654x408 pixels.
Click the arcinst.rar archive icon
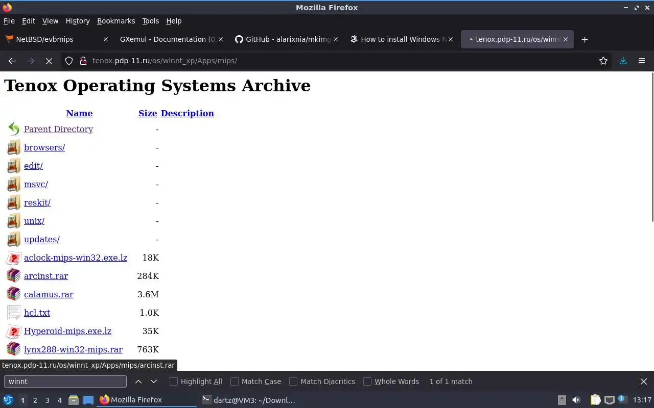14,276
